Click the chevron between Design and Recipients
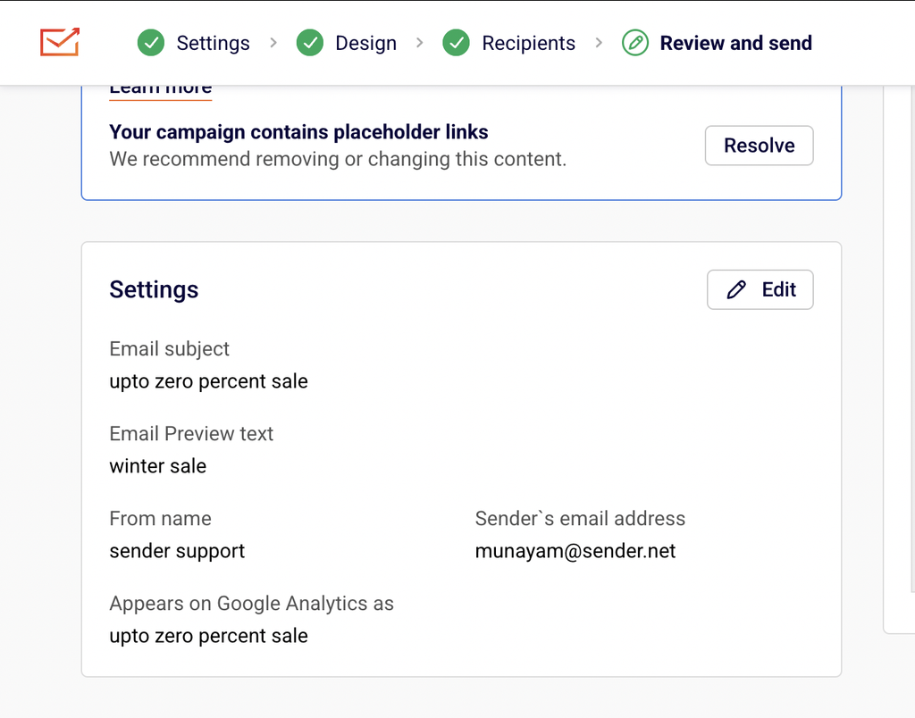The height and width of the screenshot is (718, 915). (x=420, y=43)
